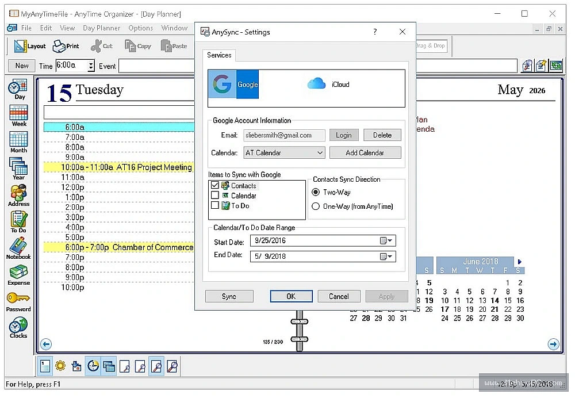575x398 pixels.
Task: Click the Email input field
Action: 284,135
